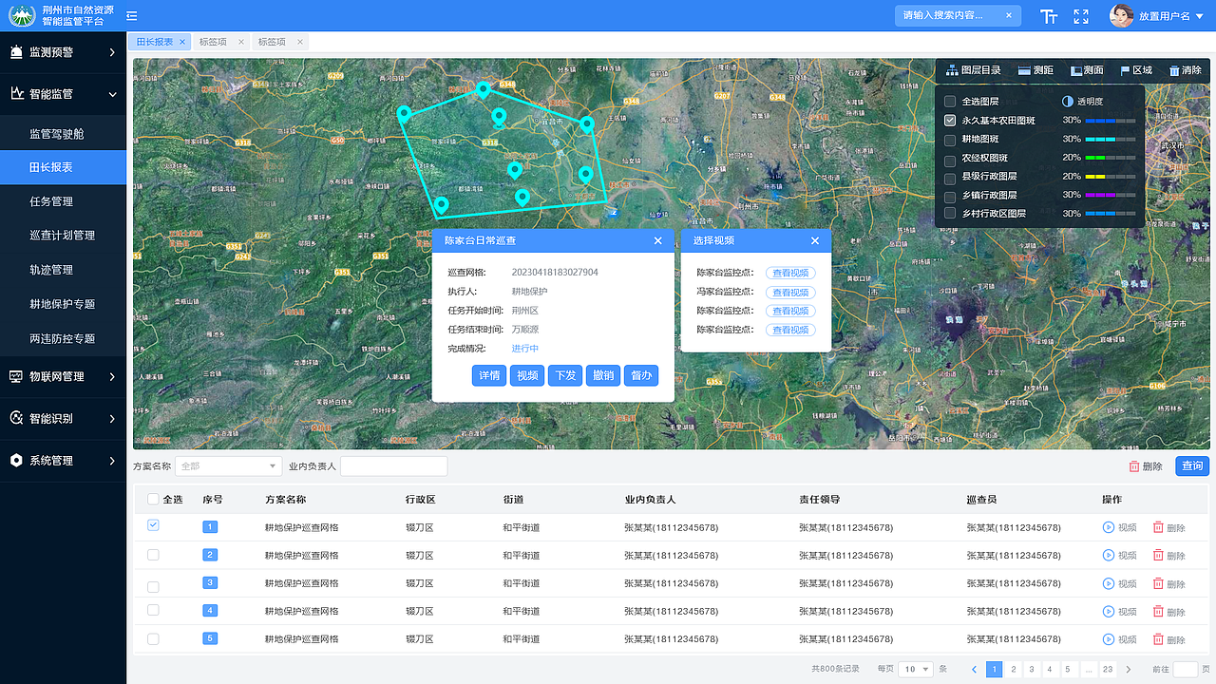Click the 系统管理 hexagon icon in sidebar
Screen dimensions: 1216x684
pyautogui.click(x=16, y=460)
